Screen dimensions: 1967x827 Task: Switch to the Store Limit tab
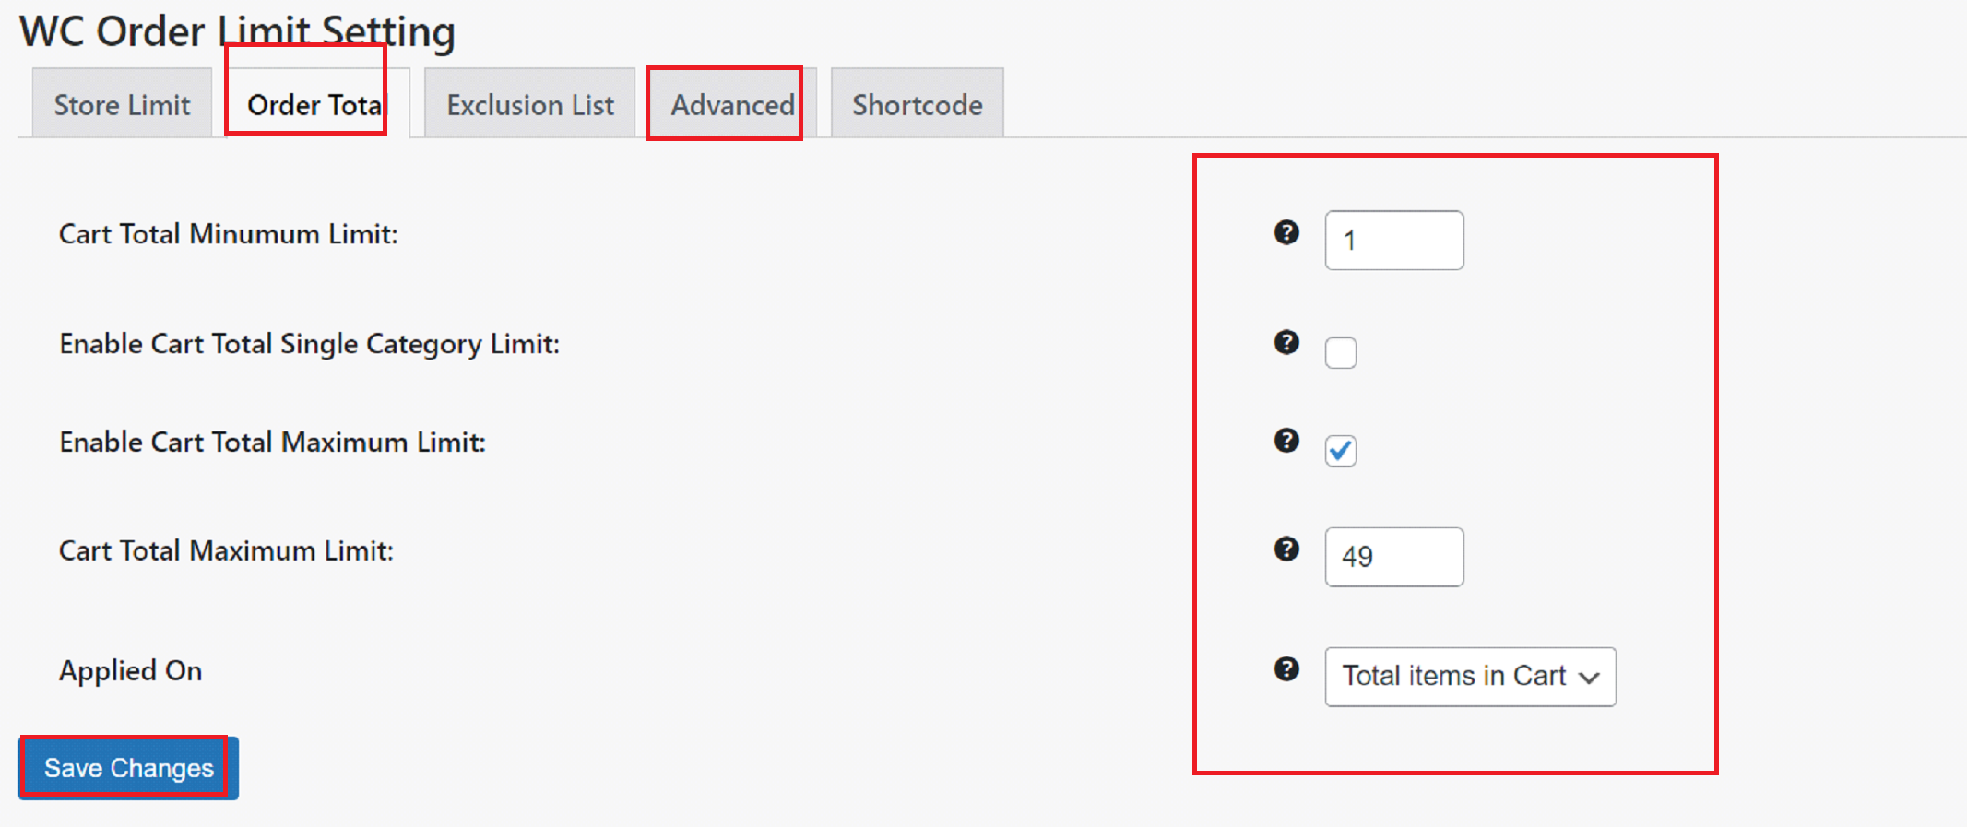(122, 104)
